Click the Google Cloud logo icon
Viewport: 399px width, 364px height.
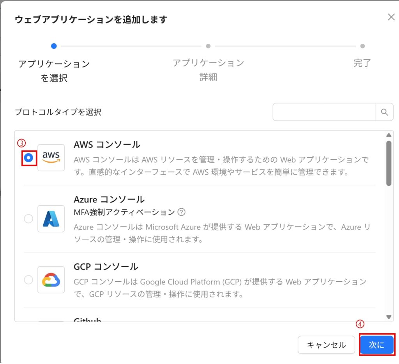click(51, 280)
